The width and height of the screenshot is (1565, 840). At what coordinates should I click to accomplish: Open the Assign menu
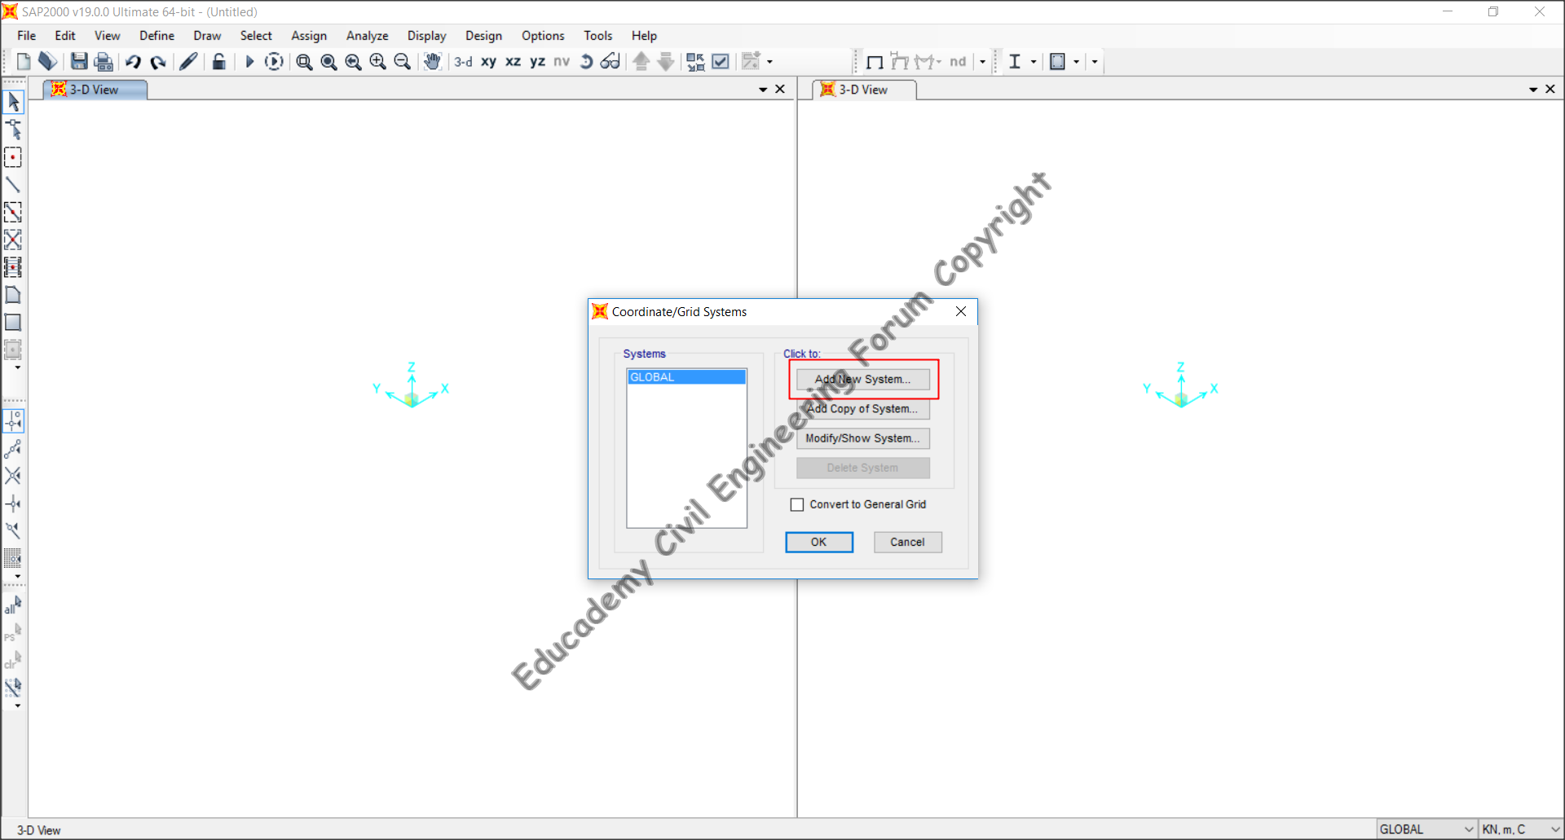tap(309, 36)
